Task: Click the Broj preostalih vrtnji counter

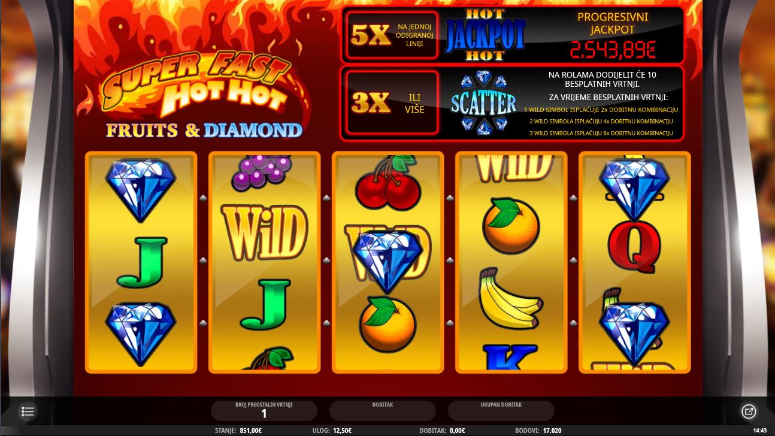Action: [264, 410]
